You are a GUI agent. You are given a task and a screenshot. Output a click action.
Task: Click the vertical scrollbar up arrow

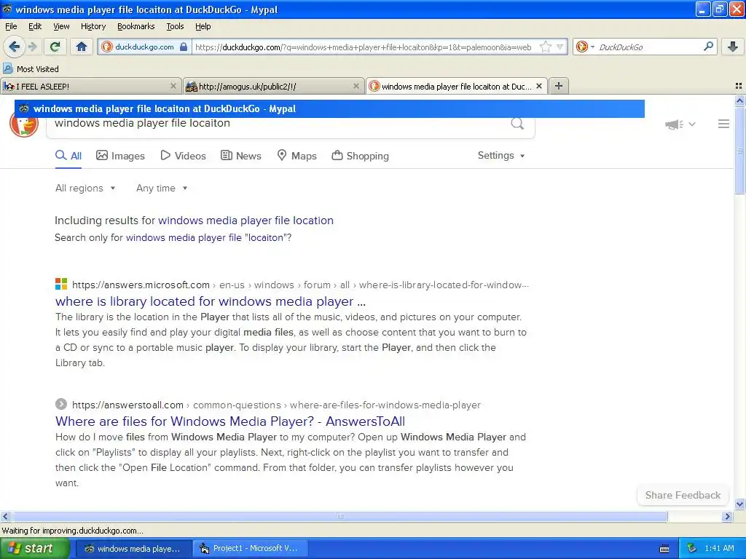point(739,100)
